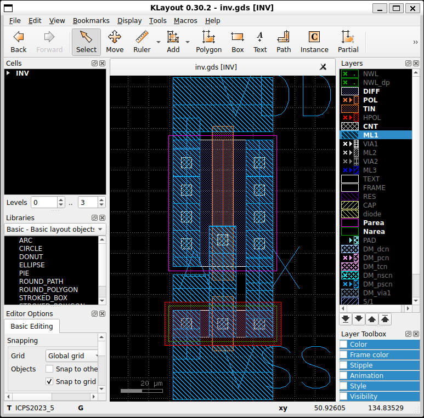Toggle the Visibility section checkbox
Image resolution: width=424 pixels, height=418 pixels.
(344, 396)
